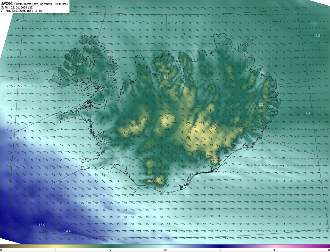330x252 pixels.
Task: Click the '14.4' value in the southwest ocean
Action: pos(67,231)
